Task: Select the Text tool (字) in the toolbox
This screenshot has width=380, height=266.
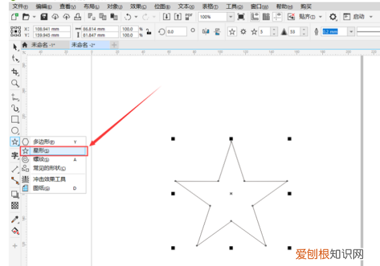Action: tap(15, 155)
